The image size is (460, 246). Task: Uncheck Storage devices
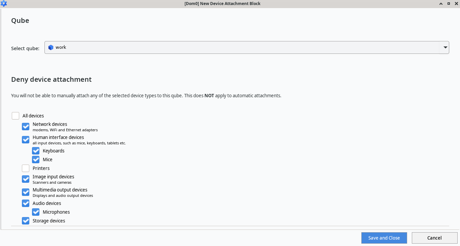[26, 220]
